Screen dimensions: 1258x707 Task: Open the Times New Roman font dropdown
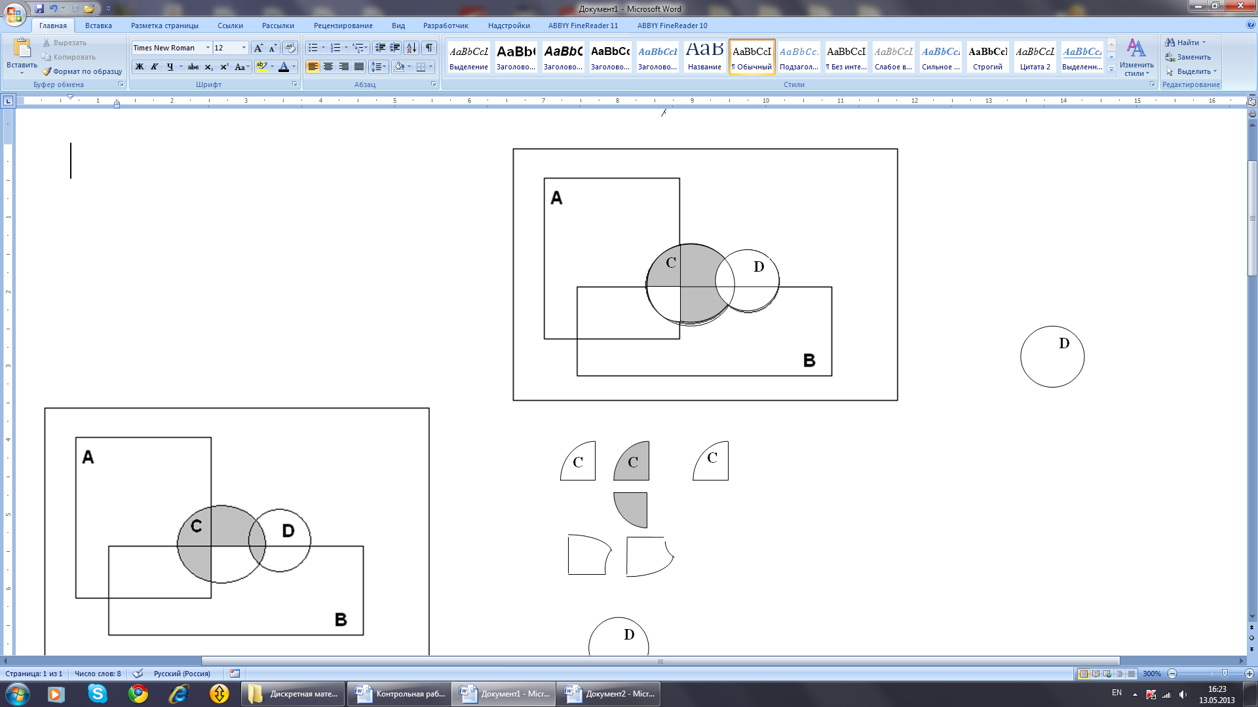(x=208, y=48)
